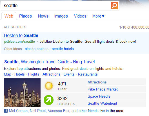Click Vanessa Fox friend link
Screen dimensions: 149x116
(59, 111)
